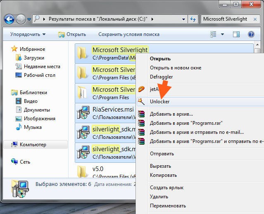The height and width of the screenshot is (214, 264).
Task: Click the WinRAR icon beside Добавить в архив...
Action: point(141,114)
